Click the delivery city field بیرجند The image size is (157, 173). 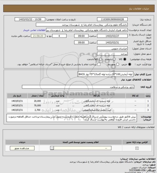point(112,54)
